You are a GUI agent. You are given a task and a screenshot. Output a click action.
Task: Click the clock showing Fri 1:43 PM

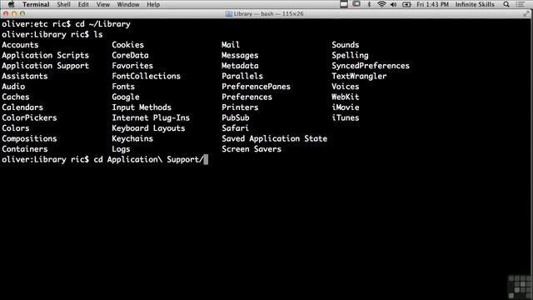coord(432,4)
